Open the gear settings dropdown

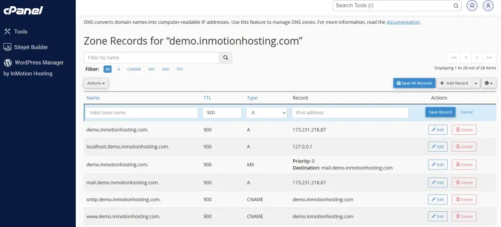(x=489, y=83)
